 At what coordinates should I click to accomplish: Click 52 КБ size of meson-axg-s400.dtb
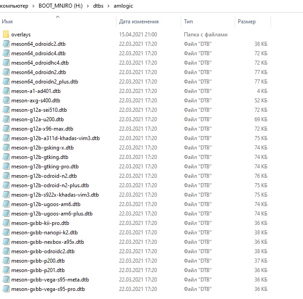[261, 101]
